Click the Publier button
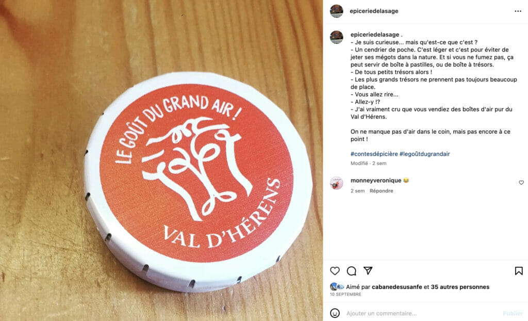528x321 pixels. 513,313
